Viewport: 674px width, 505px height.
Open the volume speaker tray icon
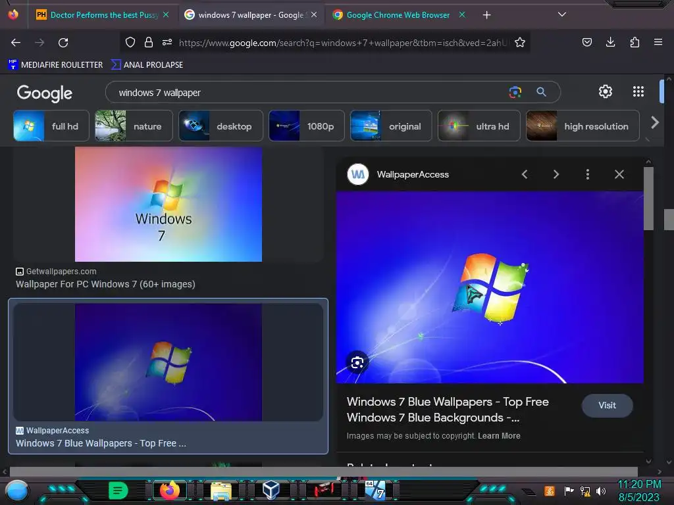[600, 491]
